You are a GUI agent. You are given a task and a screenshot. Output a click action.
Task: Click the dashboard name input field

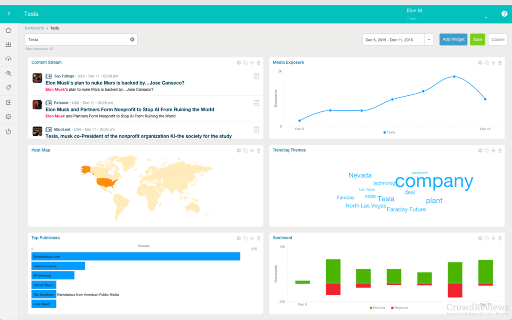[81, 40]
